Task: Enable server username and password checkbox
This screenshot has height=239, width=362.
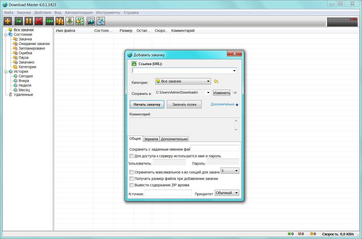Action: point(132,156)
